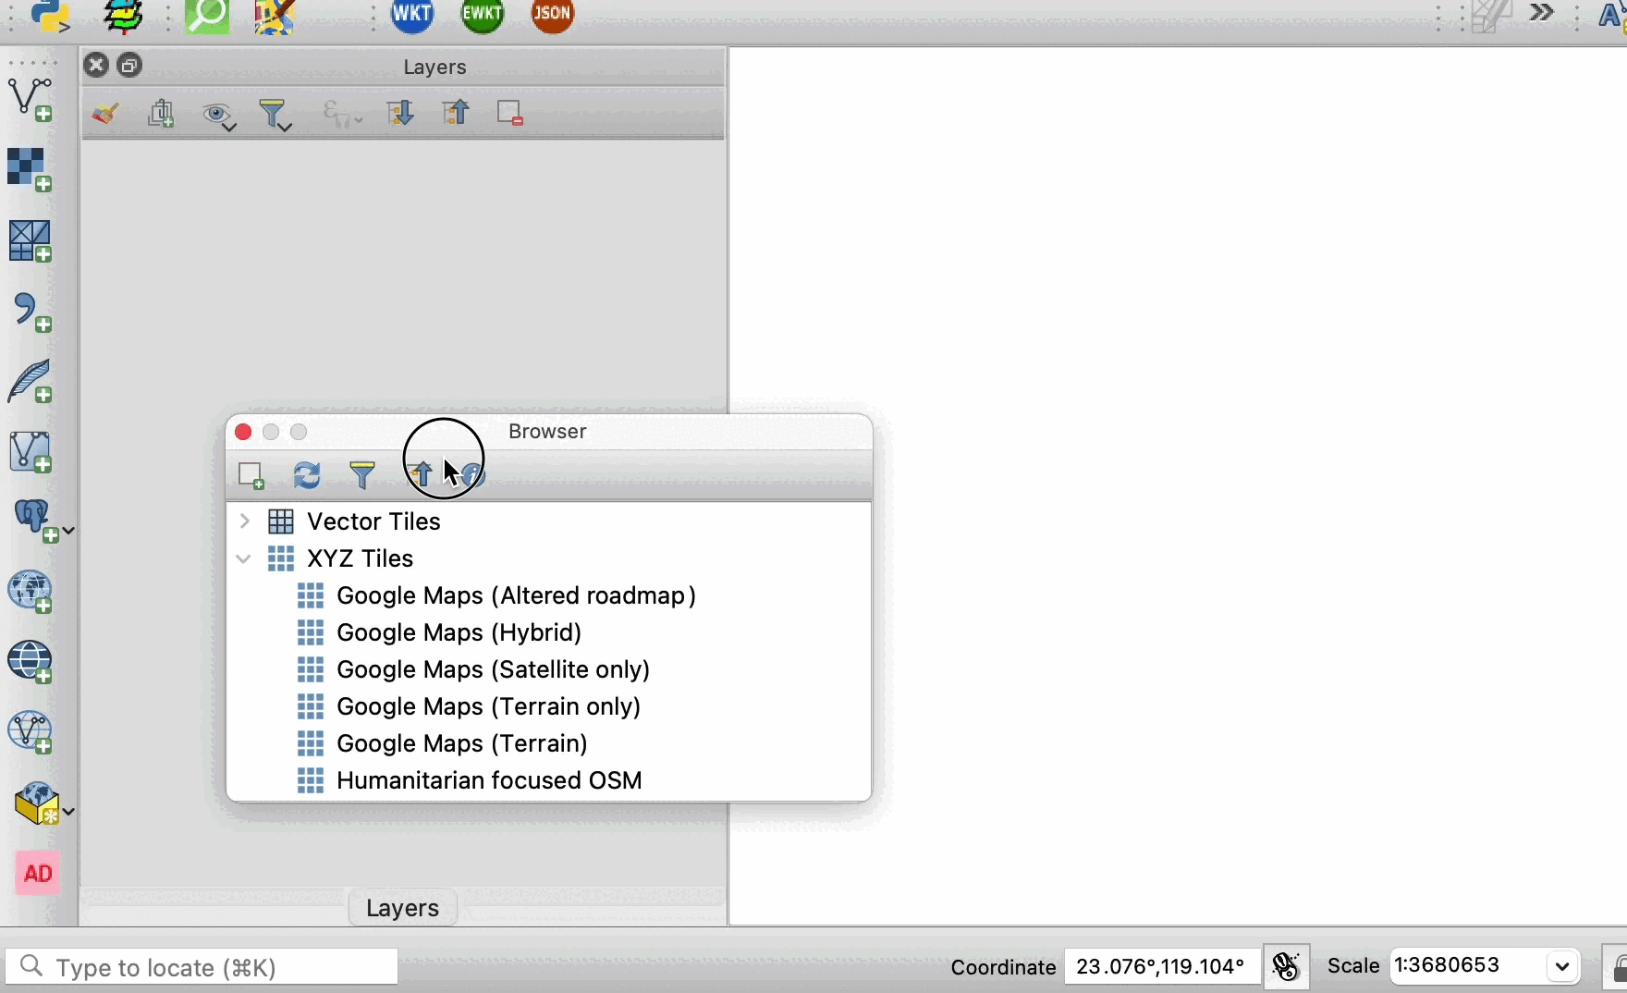
Task: Refresh the Browser panel
Action: click(x=307, y=475)
